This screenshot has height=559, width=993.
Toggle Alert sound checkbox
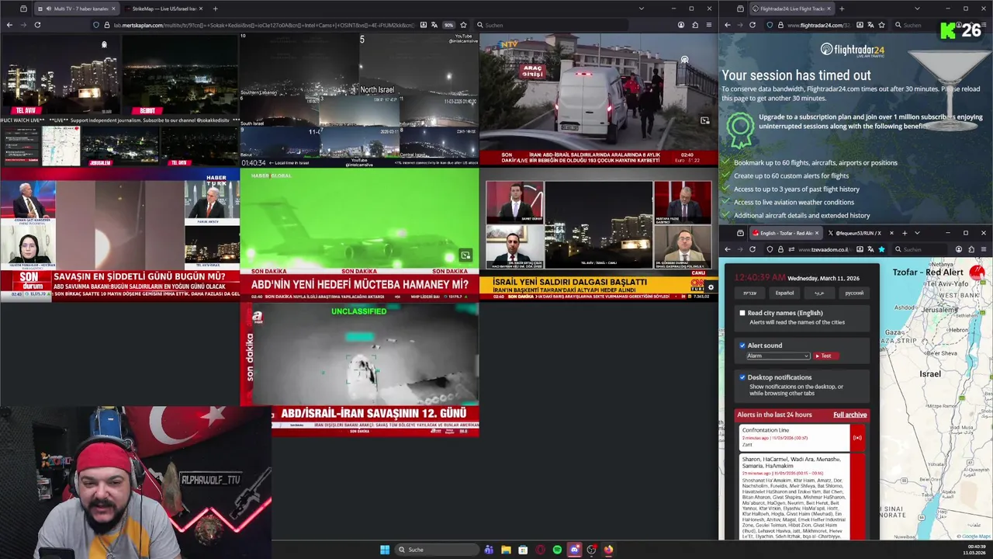(742, 345)
